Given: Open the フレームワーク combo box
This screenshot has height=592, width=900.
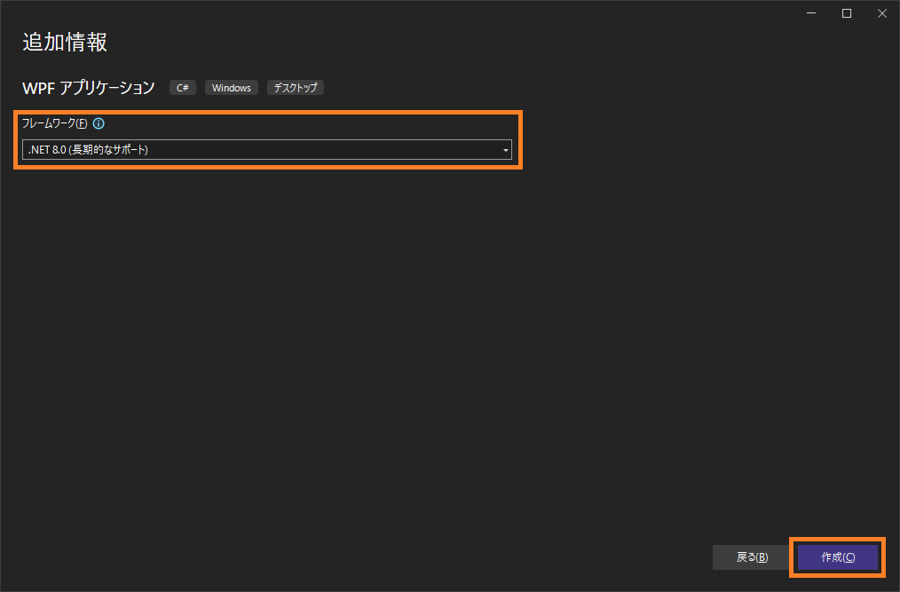Looking at the screenshot, I should (x=267, y=149).
